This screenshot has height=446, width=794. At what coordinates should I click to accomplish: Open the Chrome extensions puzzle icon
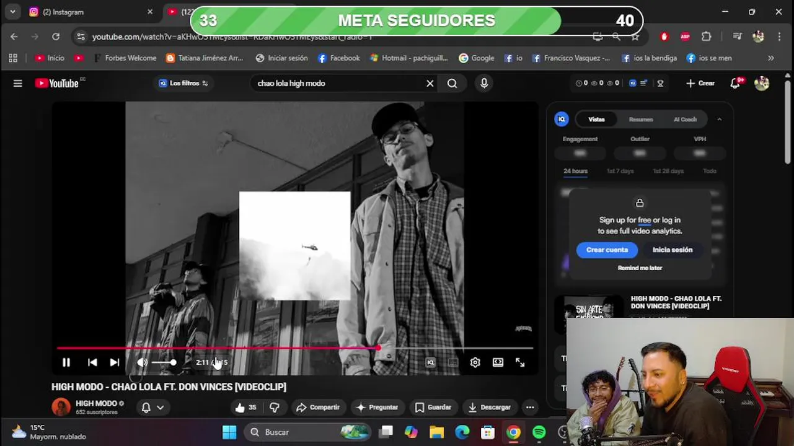pos(706,37)
